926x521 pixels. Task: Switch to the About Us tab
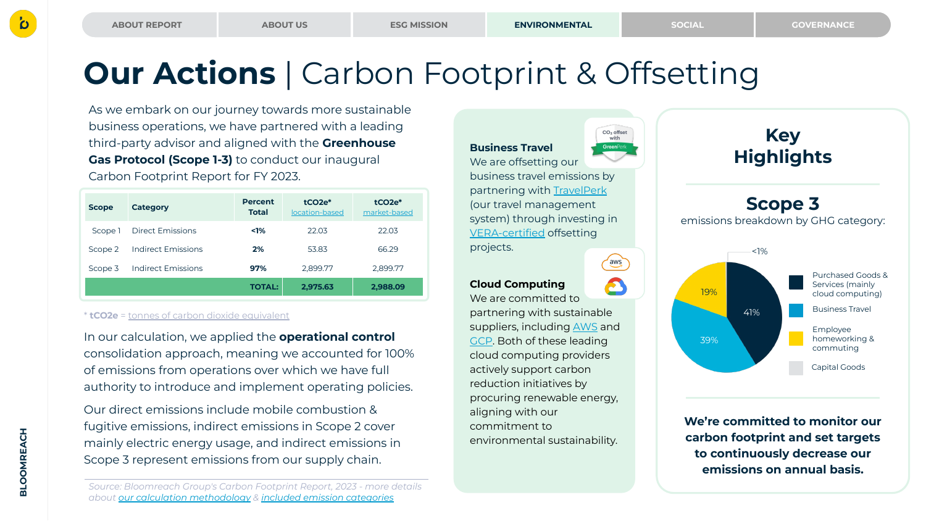point(285,25)
